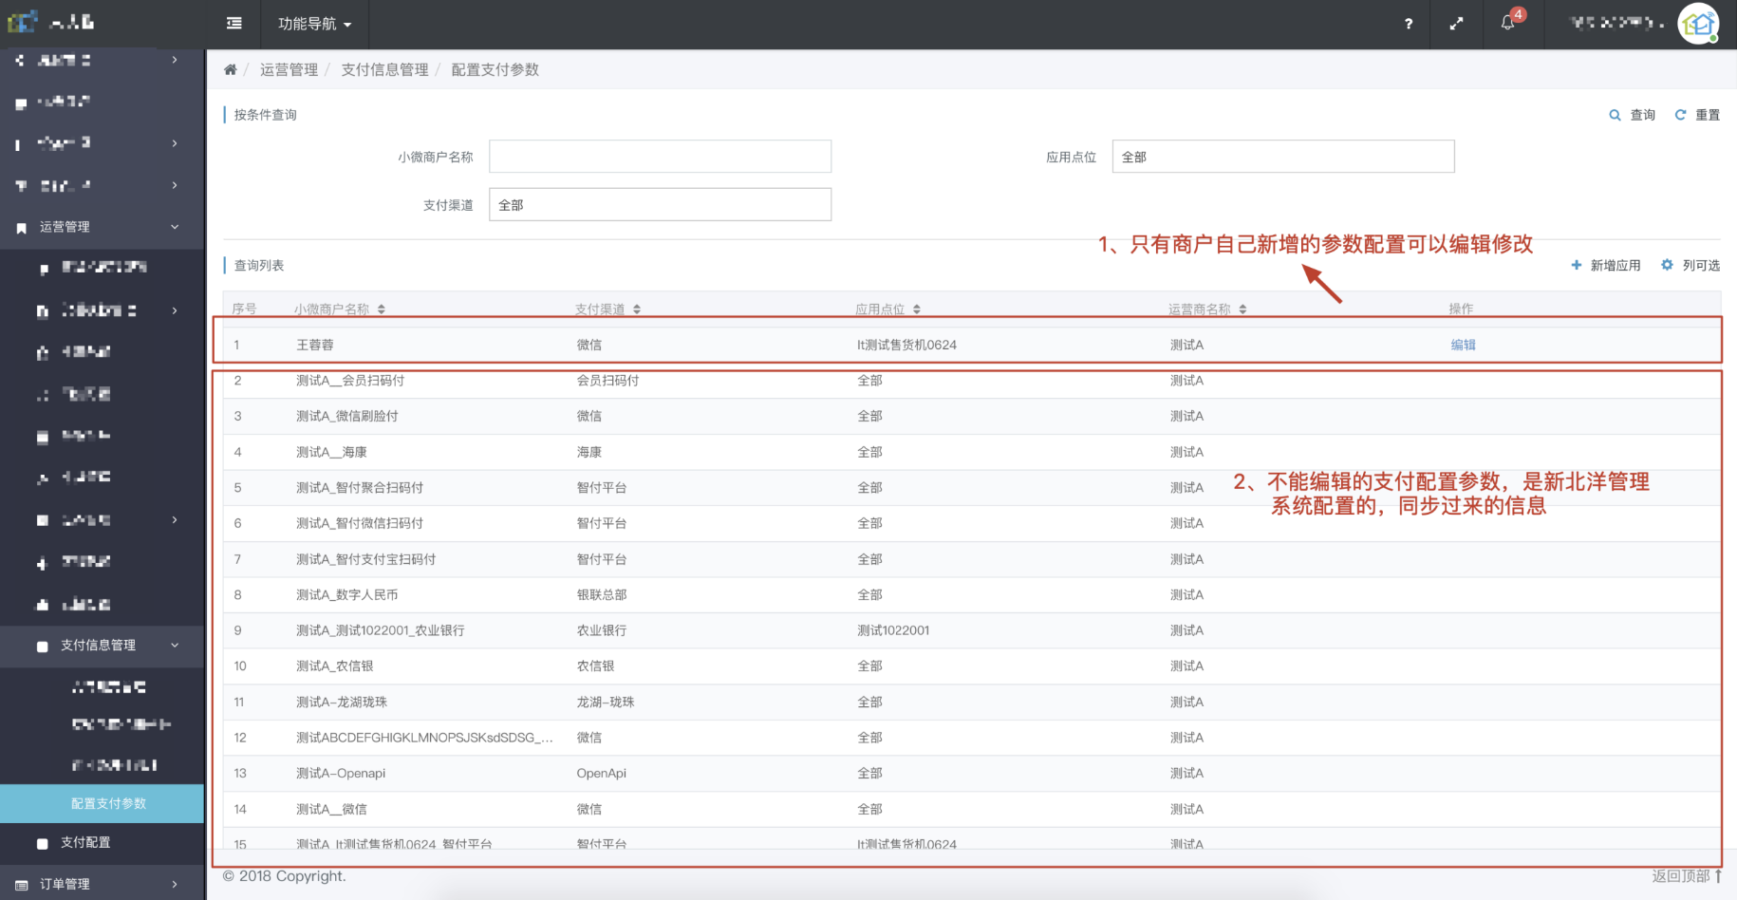Viewport: 1737px width, 900px height.
Task: Select the row 测试A-Openapi
Action: (x=972, y=773)
